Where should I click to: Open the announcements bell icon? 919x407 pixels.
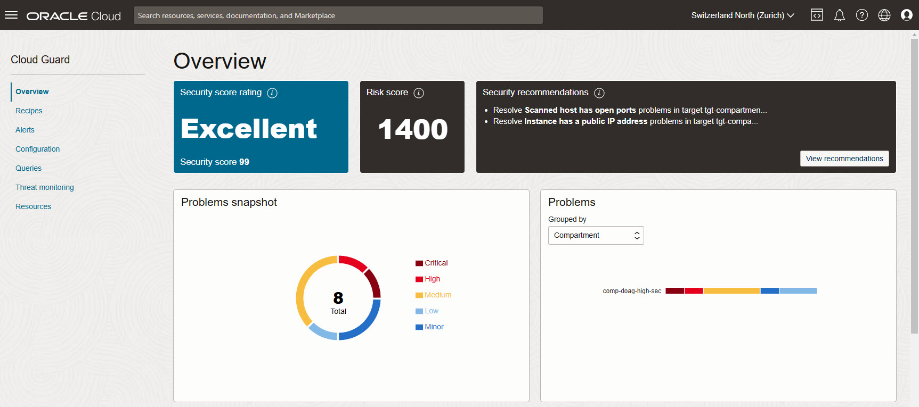pos(840,15)
